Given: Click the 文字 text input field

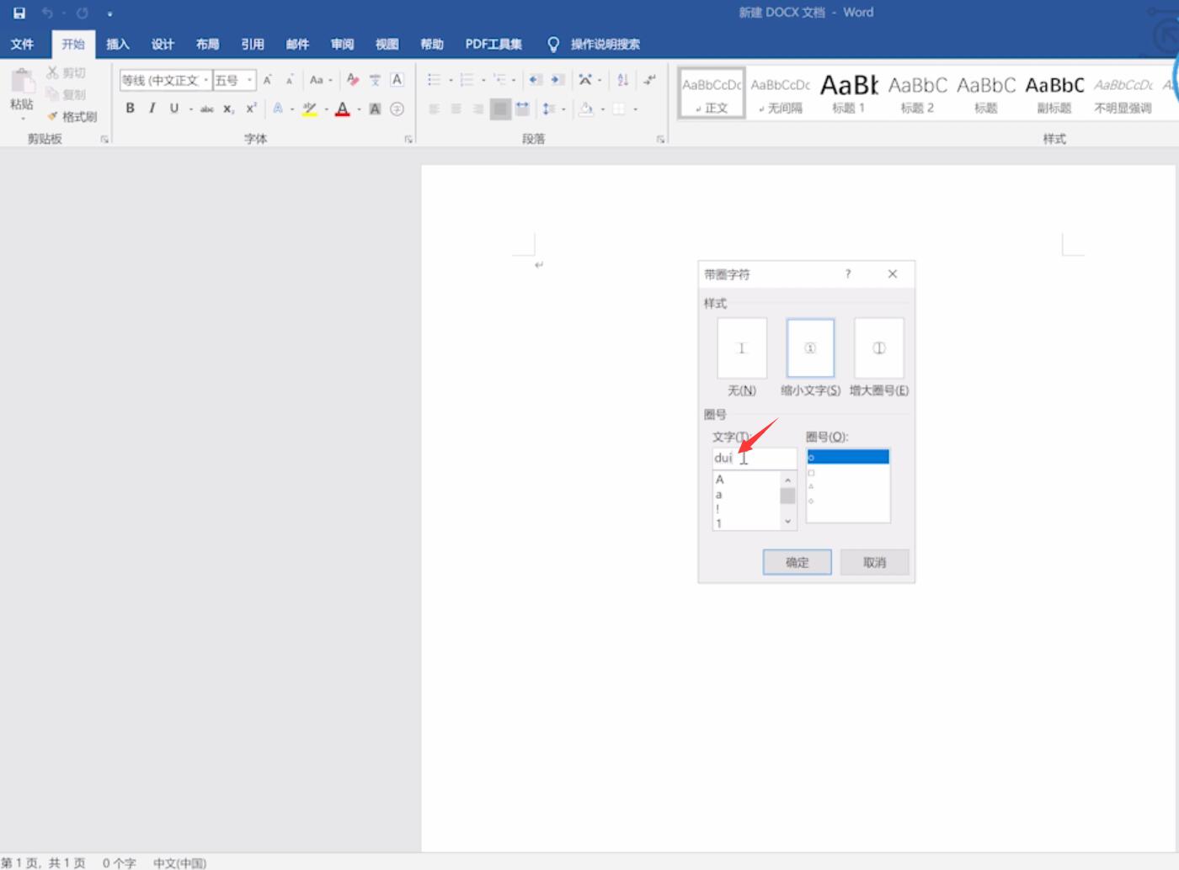Looking at the screenshot, I should [755, 459].
